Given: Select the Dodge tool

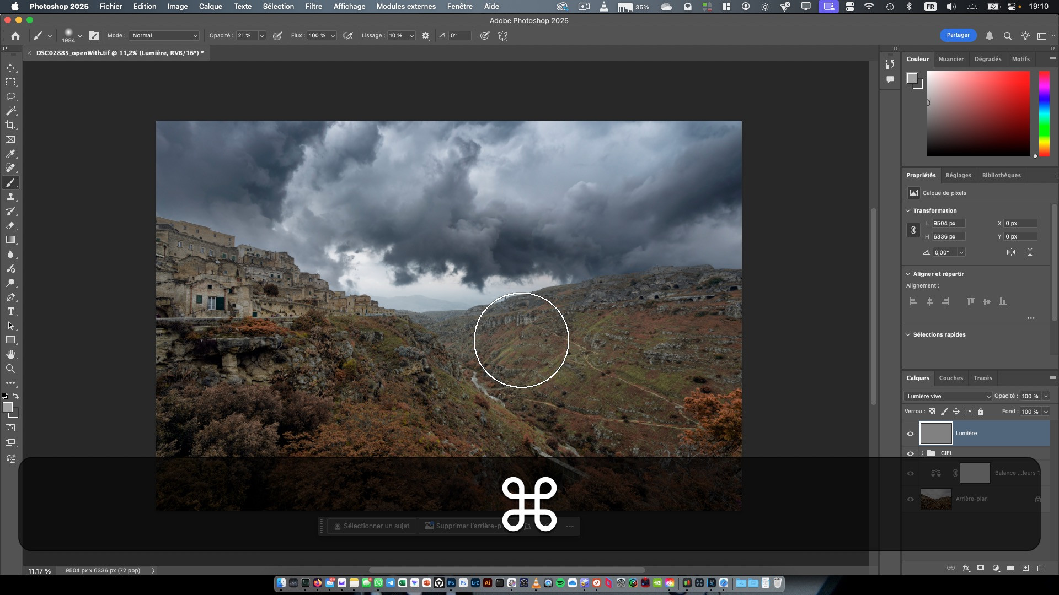Looking at the screenshot, I should 10,283.
